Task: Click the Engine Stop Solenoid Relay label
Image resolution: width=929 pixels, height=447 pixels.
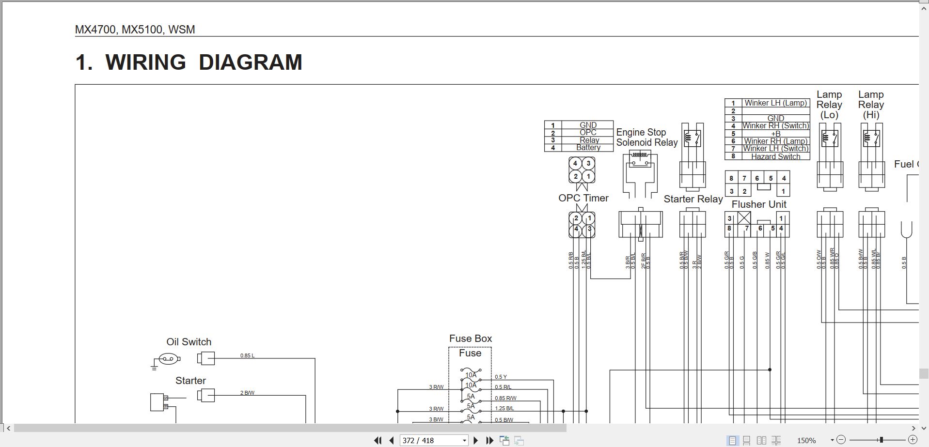Action: [646, 138]
